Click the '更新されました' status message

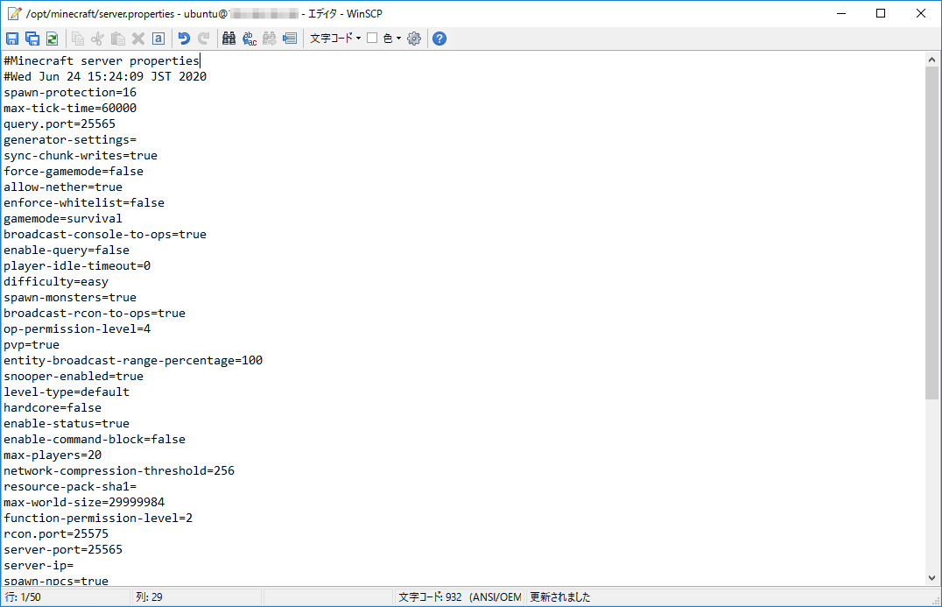560,596
